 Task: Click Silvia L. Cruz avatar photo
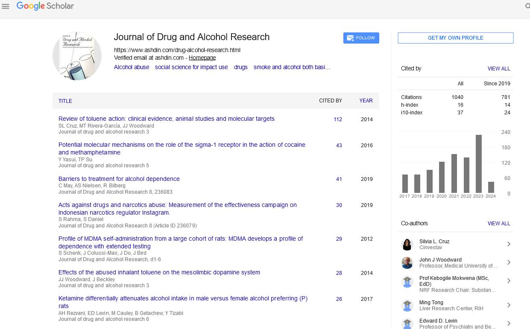pyautogui.click(x=407, y=245)
